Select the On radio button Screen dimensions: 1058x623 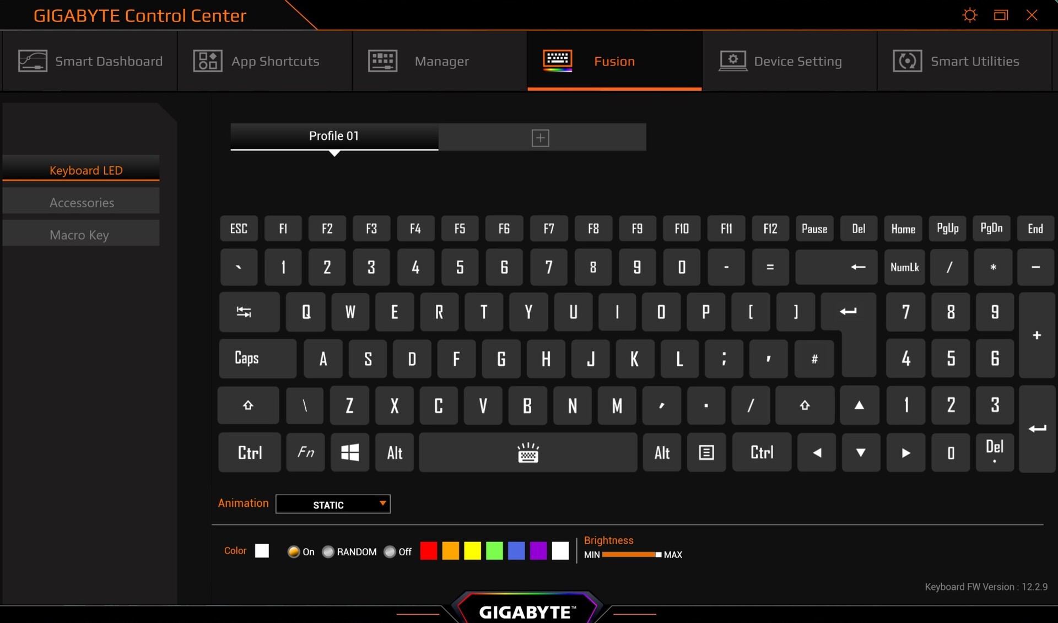click(294, 551)
